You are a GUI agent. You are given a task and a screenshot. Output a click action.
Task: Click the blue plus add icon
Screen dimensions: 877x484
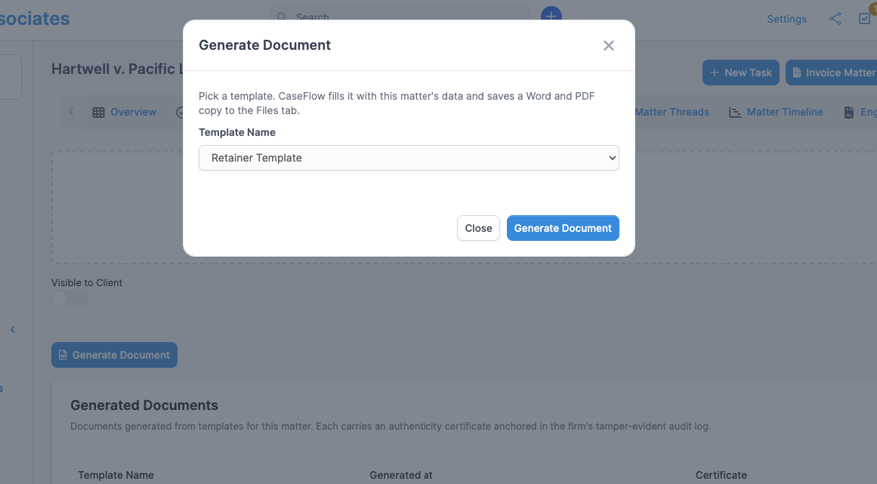click(x=551, y=14)
